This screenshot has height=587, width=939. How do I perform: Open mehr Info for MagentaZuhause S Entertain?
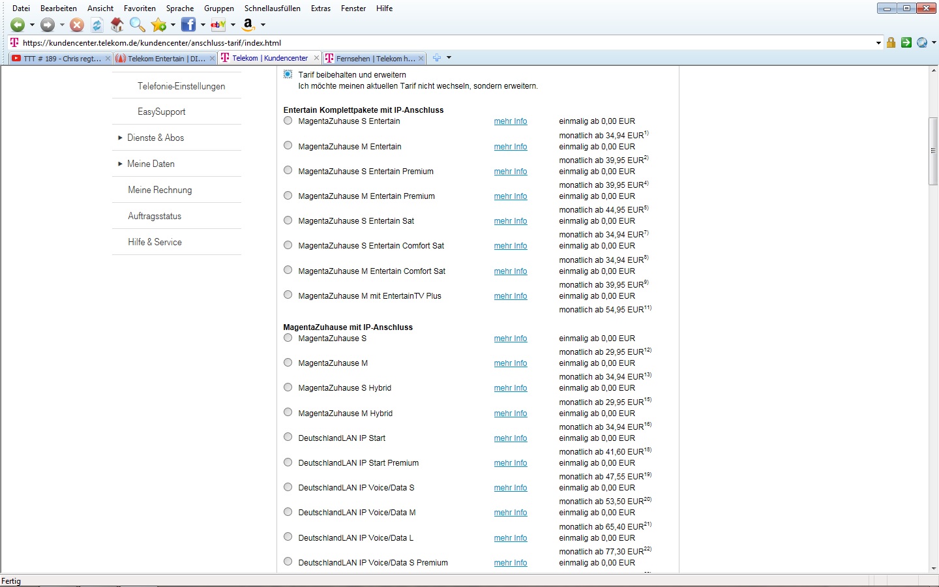coord(511,121)
